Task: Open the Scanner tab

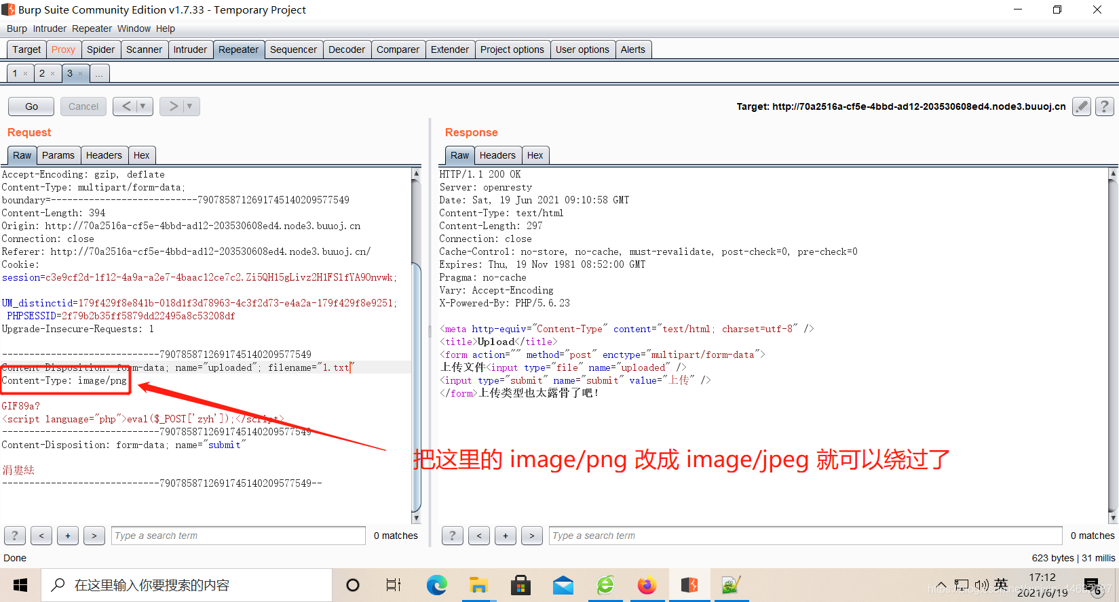Action: tap(144, 49)
